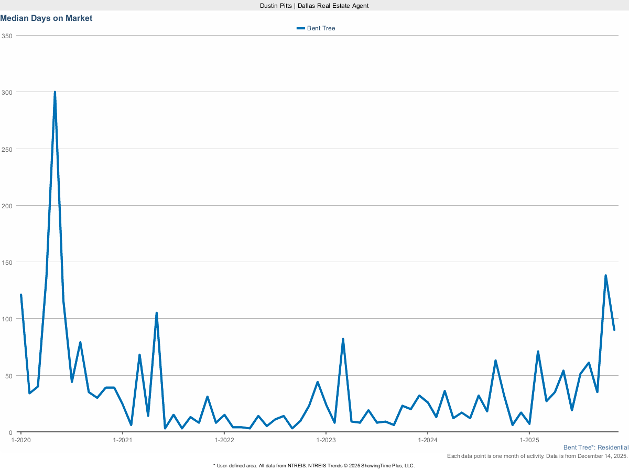Click the first data point at 1-2020
This screenshot has width=629, height=471.
20,295
